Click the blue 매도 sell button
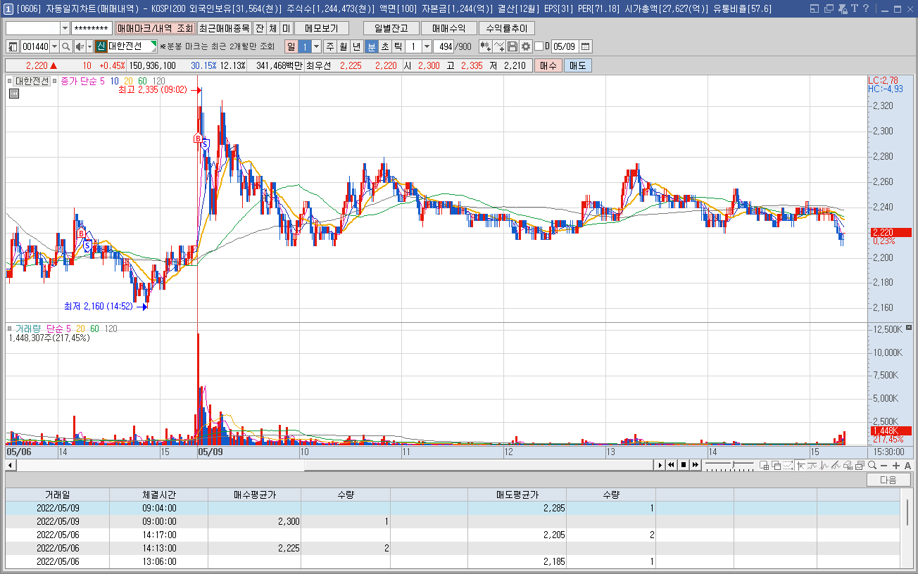This screenshot has width=918, height=574. coord(577,65)
